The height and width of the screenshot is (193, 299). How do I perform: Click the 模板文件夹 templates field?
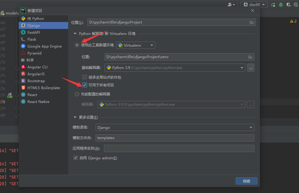[x=175, y=138]
